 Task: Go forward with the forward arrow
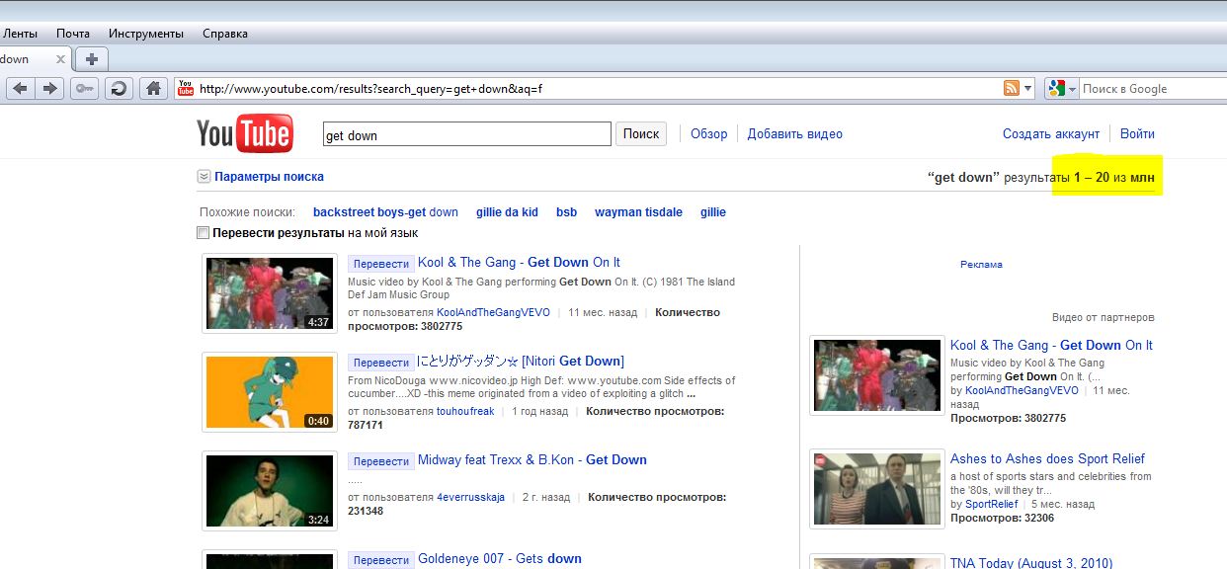49,88
